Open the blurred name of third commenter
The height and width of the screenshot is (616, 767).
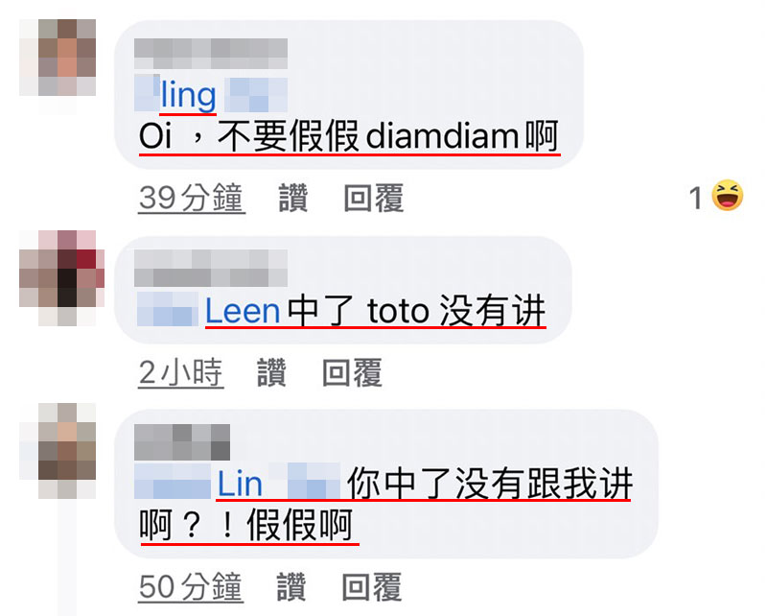[x=182, y=442]
